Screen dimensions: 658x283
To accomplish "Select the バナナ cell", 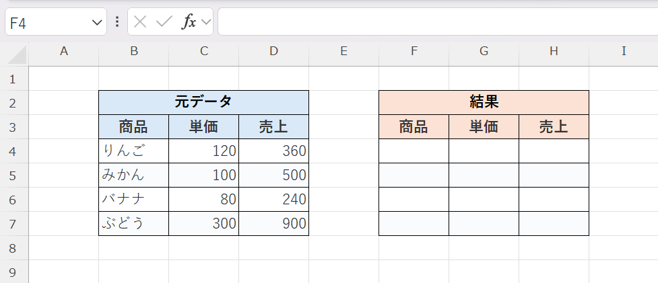I will click(133, 200).
